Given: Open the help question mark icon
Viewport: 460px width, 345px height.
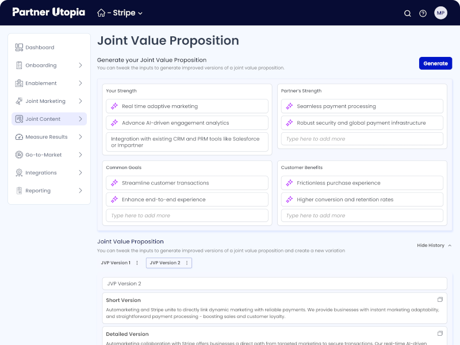Looking at the screenshot, I should point(423,13).
